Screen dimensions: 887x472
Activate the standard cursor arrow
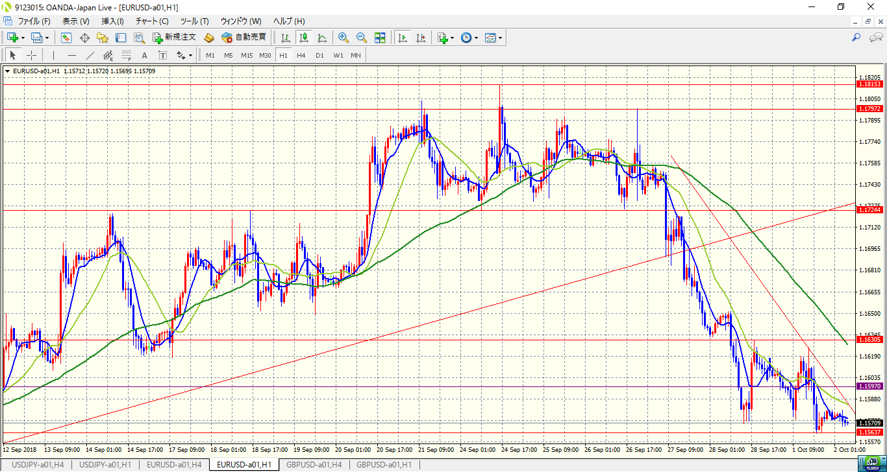click(12, 55)
